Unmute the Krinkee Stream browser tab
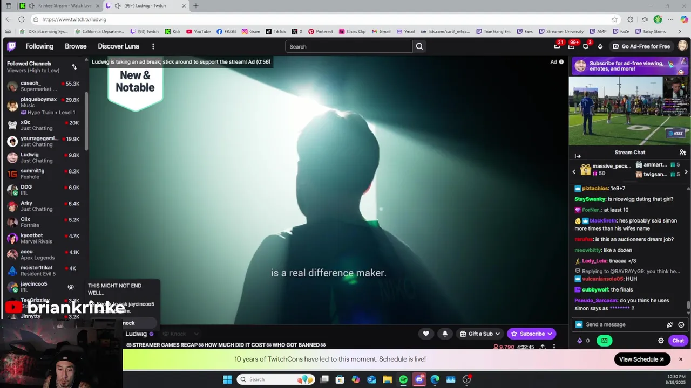691x388 pixels. (32, 6)
